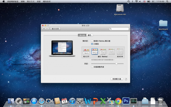Choose the second scaled resolution thumbnail
Screen dimensions: 171x107
95,52
